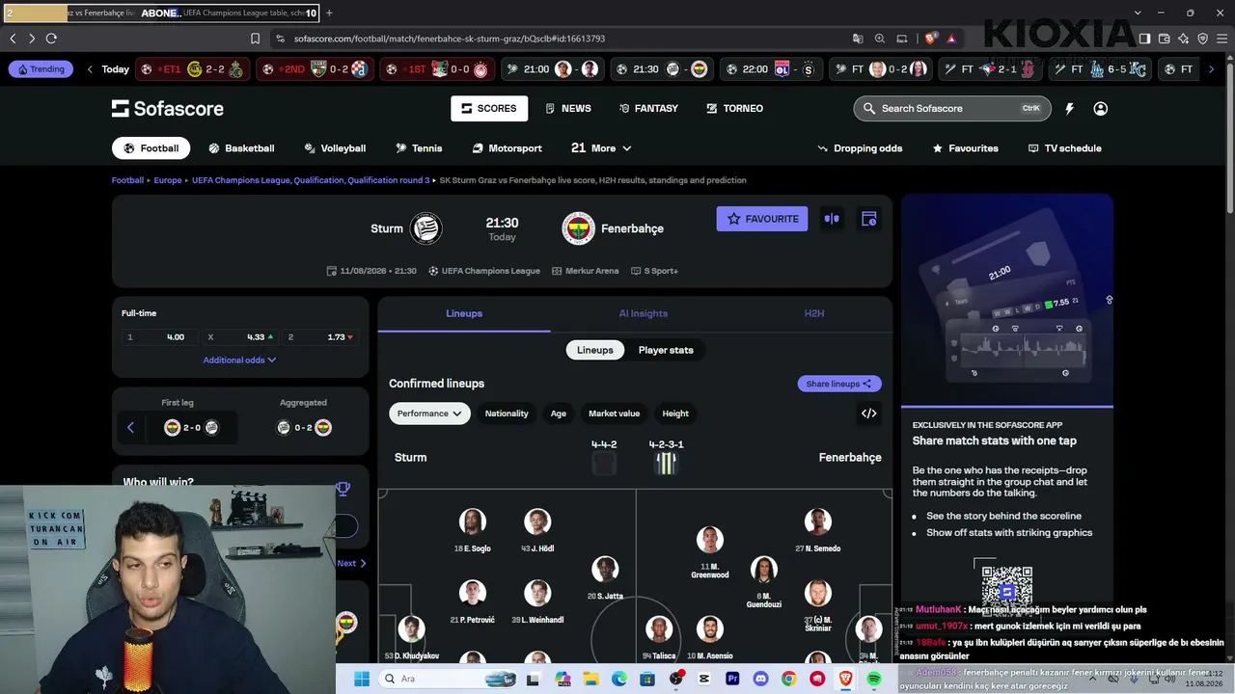
Task: Open the TV schedule link
Action: pyautogui.click(x=1064, y=148)
